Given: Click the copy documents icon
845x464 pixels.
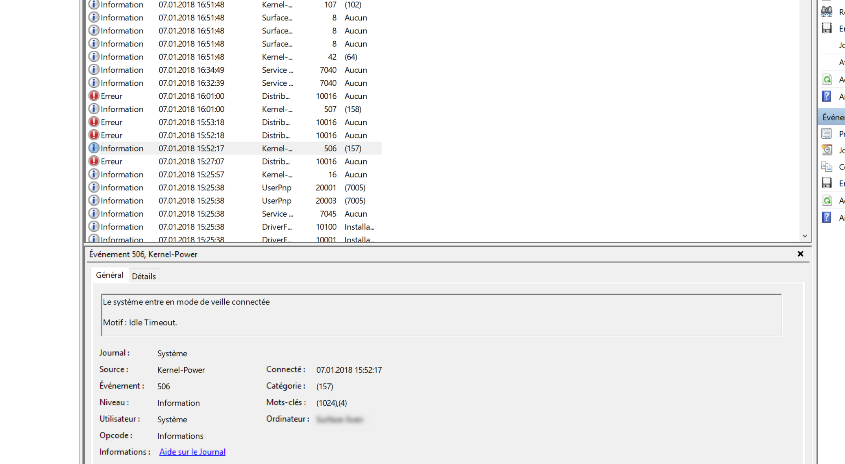Looking at the screenshot, I should (x=827, y=167).
